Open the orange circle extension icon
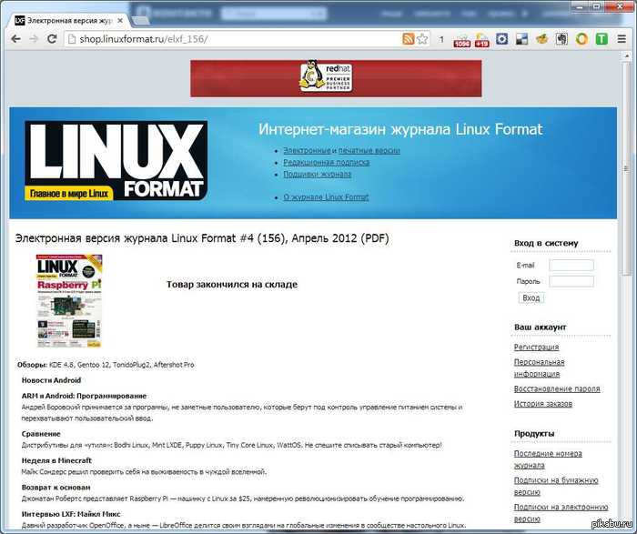Image resolution: width=637 pixels, height=534 pixels. pyautogui.click(x=581, y=39)
